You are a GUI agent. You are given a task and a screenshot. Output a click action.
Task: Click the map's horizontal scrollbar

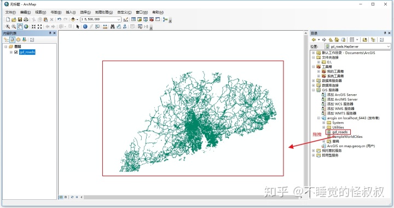[x=191, y=198]
